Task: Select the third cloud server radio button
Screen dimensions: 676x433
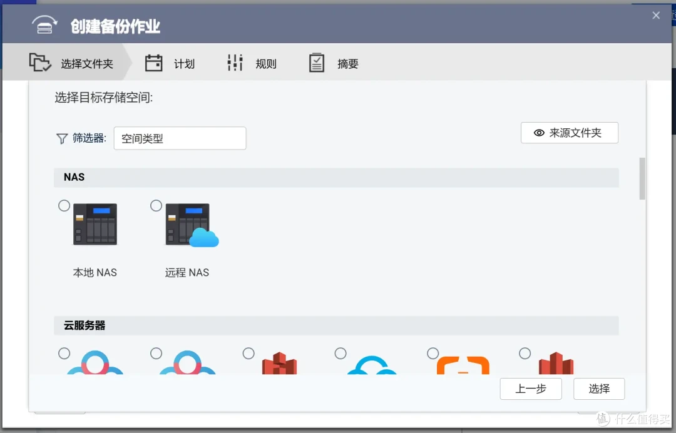Action: tap(248, 354)
